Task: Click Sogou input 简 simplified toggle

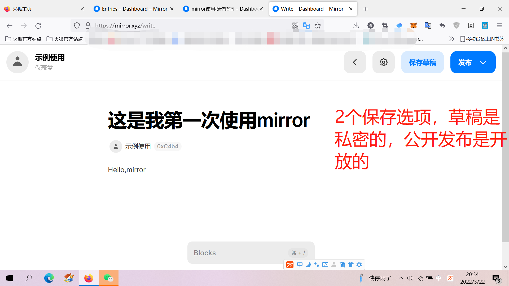Action: [x=342, y=265]
